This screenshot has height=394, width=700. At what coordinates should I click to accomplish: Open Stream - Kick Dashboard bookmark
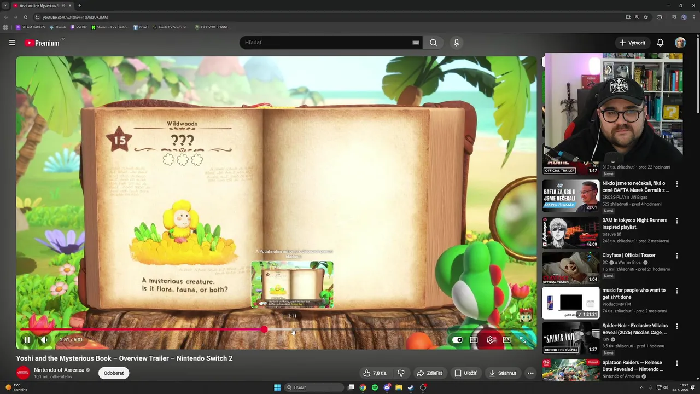[110, 27]
